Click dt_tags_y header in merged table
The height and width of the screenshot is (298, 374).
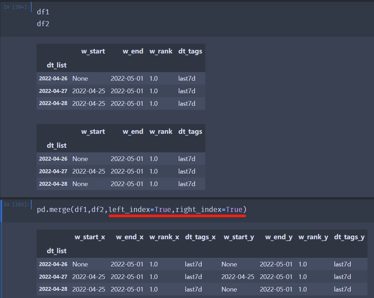pyautogui.click(x=349, y=237)
